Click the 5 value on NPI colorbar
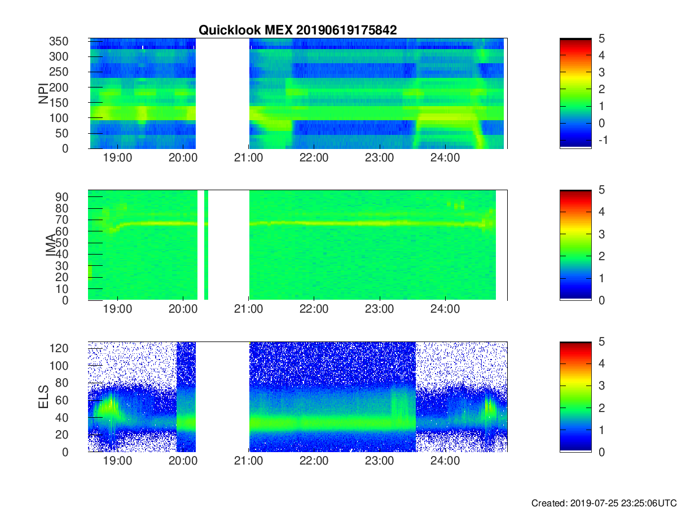The width and height of the screenshot is (677, 508). (601, 39)
